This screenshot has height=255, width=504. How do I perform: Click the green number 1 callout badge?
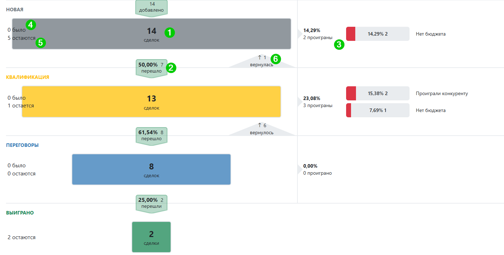[x=170, y=33]
